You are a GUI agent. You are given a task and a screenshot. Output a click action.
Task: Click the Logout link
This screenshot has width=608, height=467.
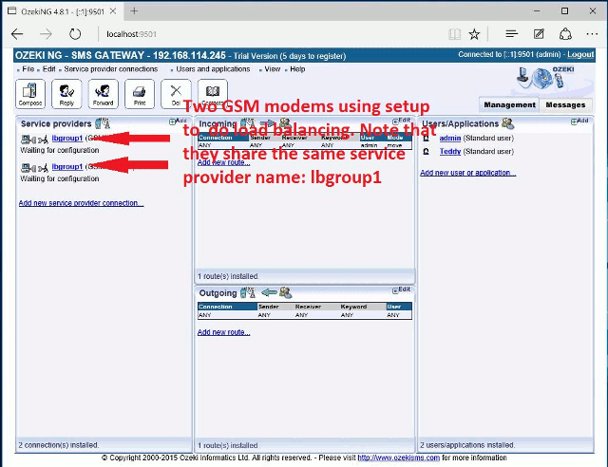(580, 55)
